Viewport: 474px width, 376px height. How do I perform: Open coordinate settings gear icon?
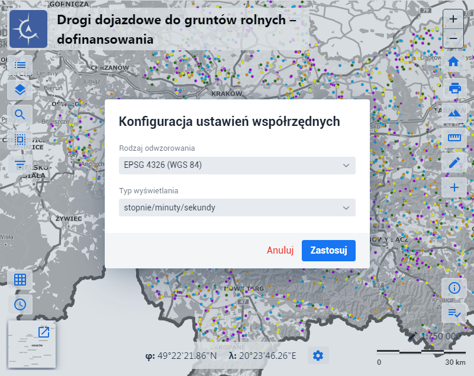pos(318,355)
